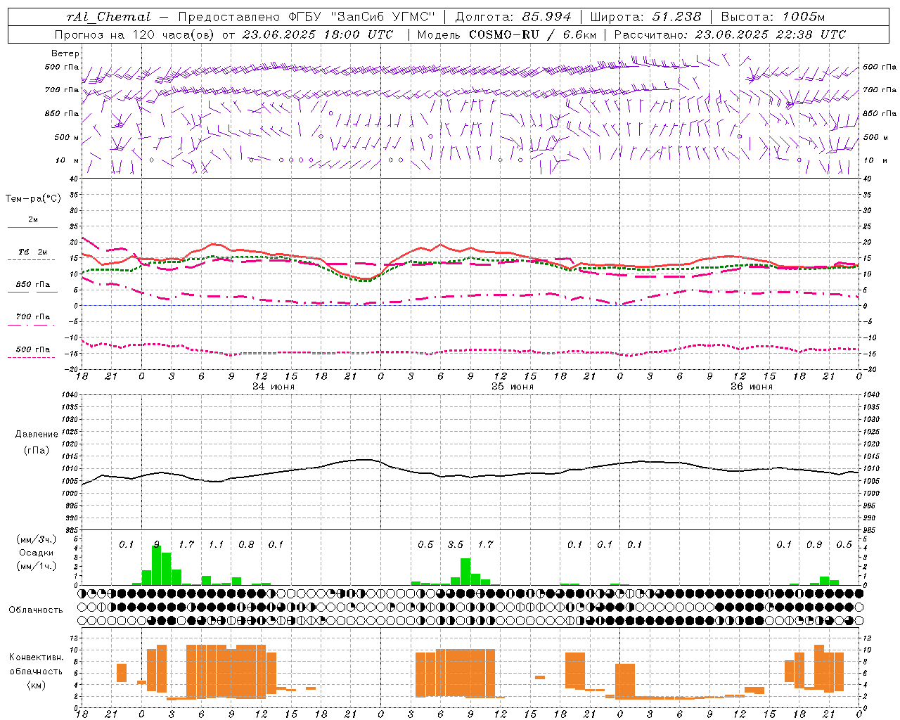The width and height of the screenshot is (900, 720).
Task: Click the precipitation total value 9
Action: [156, 544]
